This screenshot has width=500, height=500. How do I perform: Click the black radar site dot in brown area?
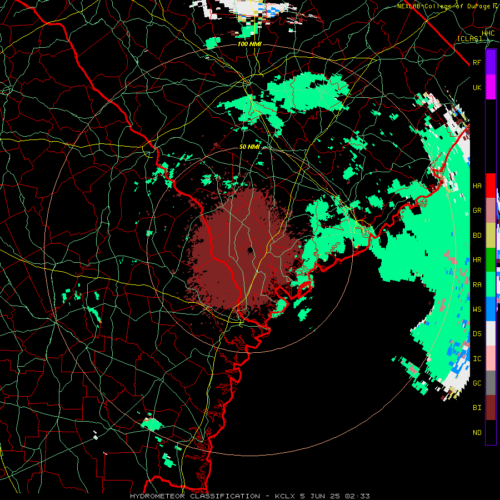tap(251, 250)
